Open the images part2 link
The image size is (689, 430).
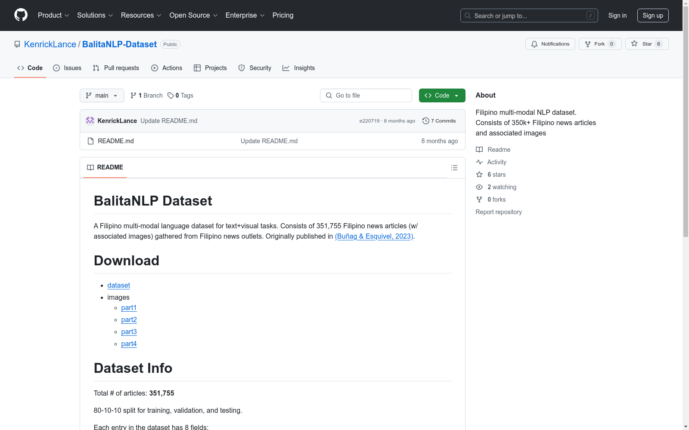tap(129, 320)
